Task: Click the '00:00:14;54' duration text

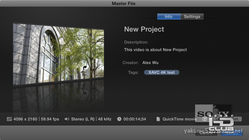Action: coord(135,119)
